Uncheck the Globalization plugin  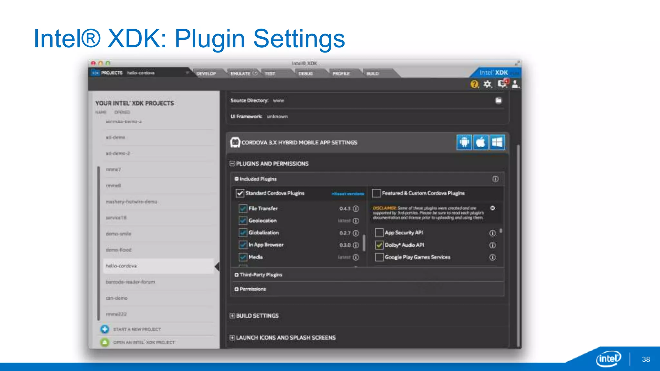[243, 233]
